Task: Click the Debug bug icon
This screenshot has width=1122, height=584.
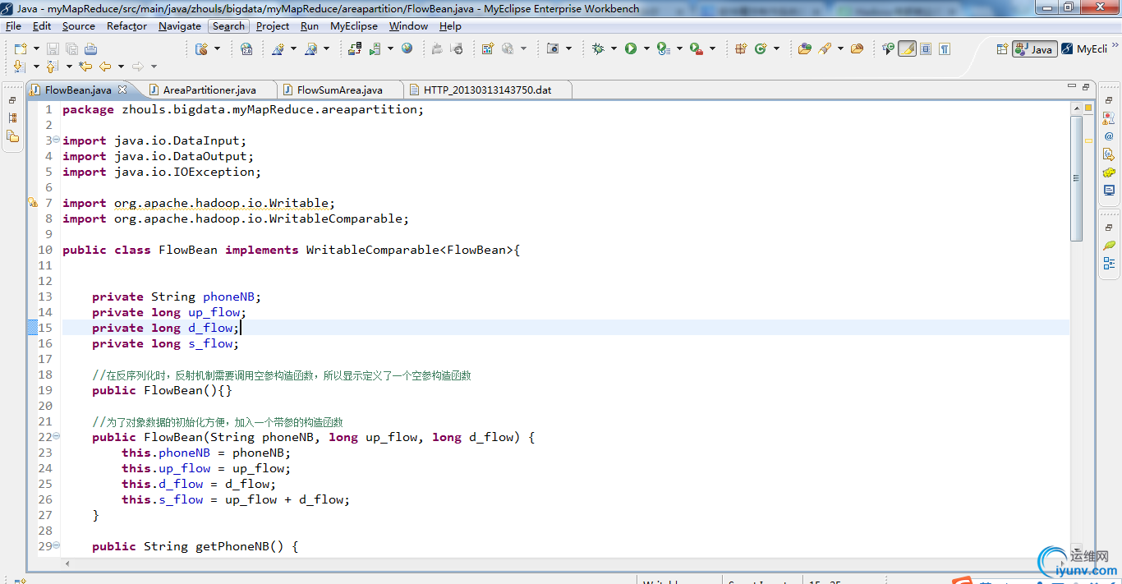Action: coord(598,49)
